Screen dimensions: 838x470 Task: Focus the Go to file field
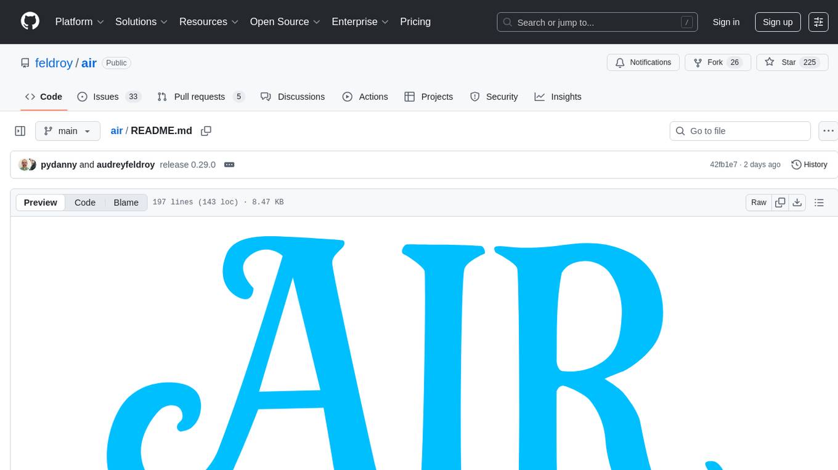[x=740, y=131]
